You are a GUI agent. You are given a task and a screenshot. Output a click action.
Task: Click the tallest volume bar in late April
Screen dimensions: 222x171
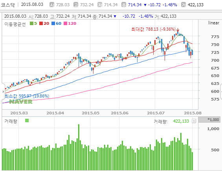pyautogui.click(x=79, y=147)
